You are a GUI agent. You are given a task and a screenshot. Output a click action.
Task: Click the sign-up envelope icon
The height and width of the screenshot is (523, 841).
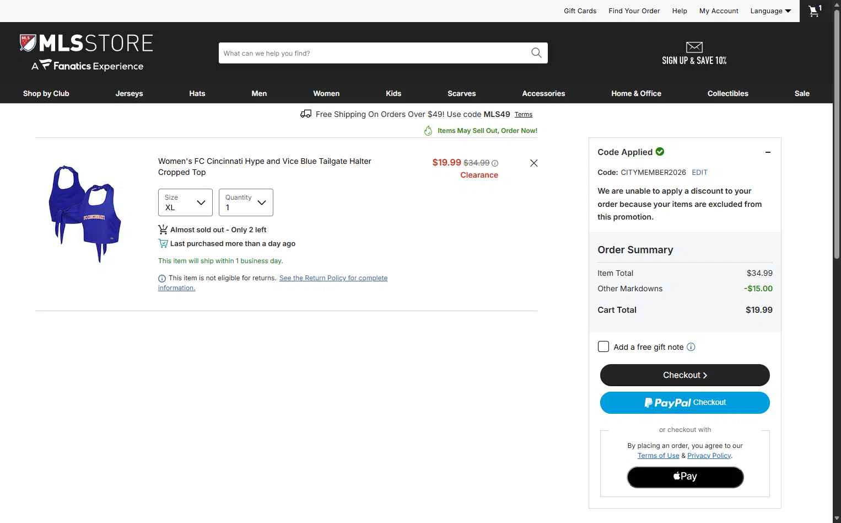click(694, 47)
